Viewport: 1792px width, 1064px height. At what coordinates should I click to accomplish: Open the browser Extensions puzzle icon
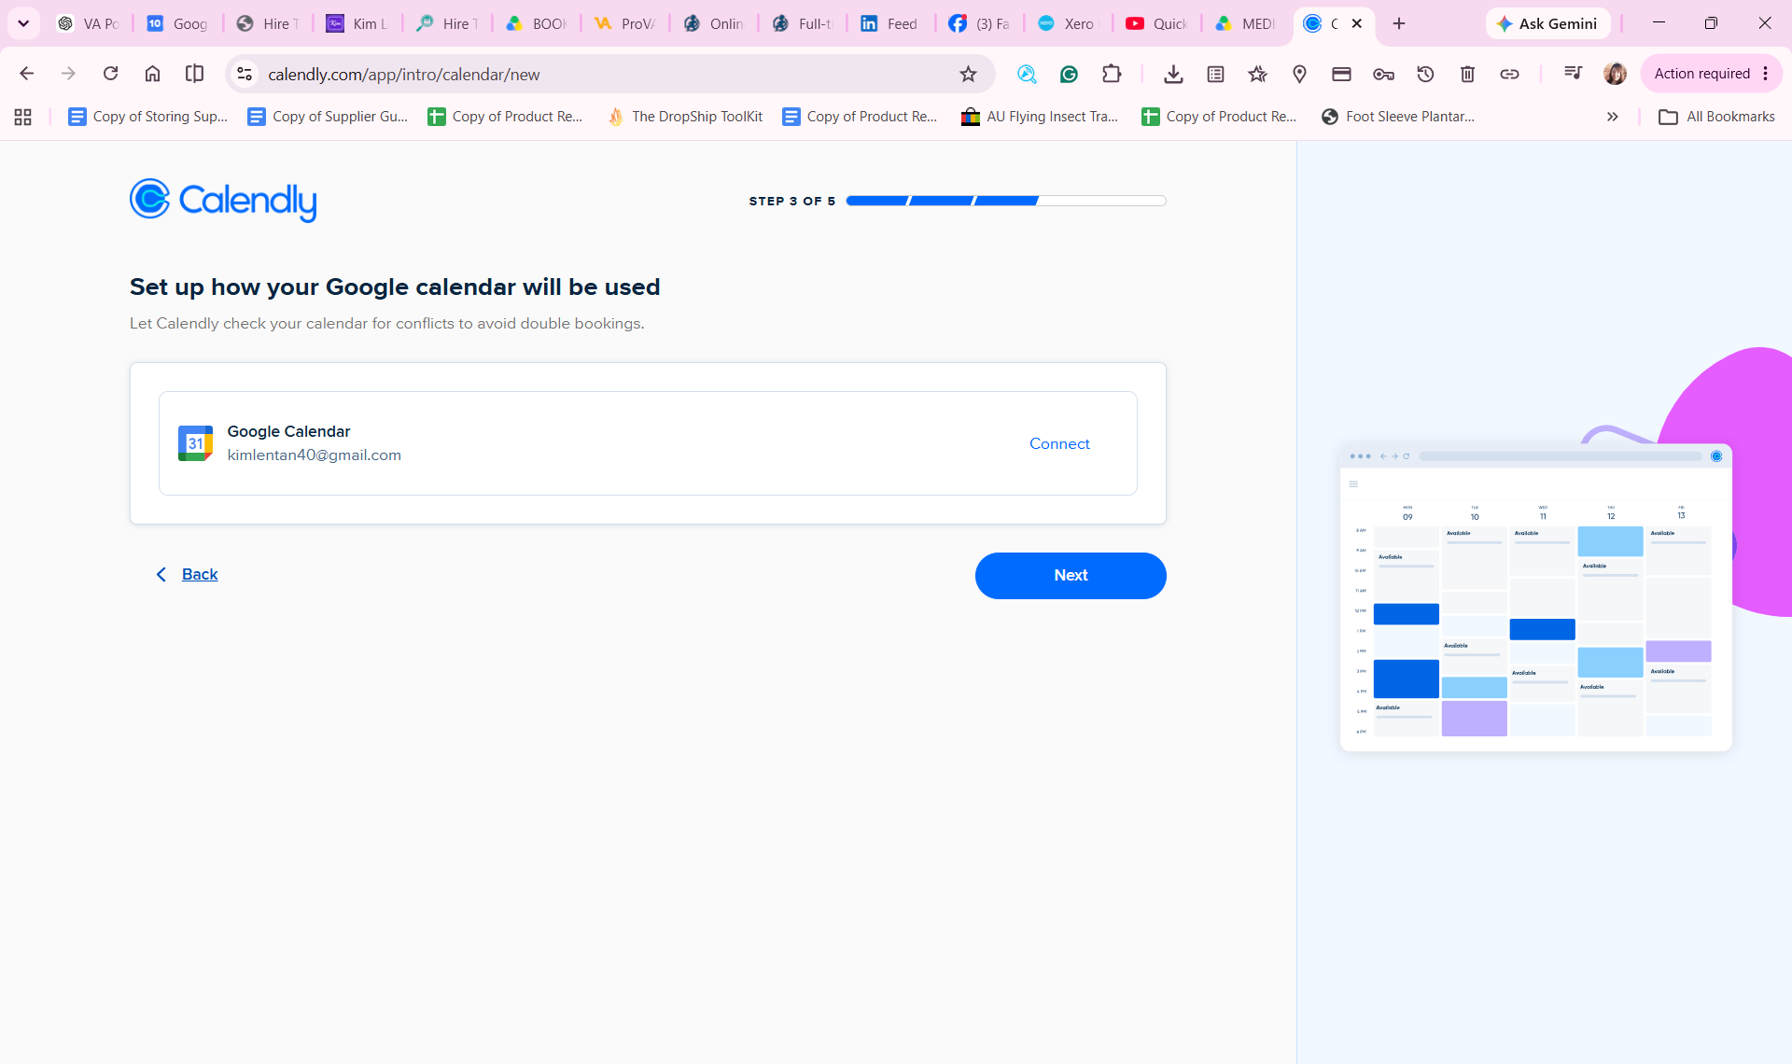coord(1111,74)
